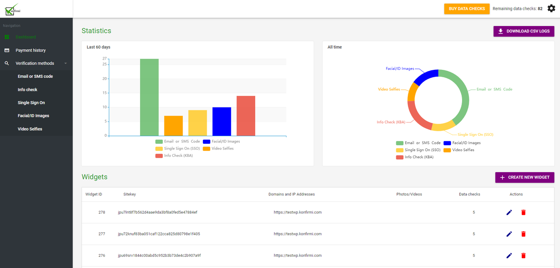Image resolution: width=560 pixels, height=268 pixels.
Task: Click the Sitekey column header
Action: click(x=130, y=194)
